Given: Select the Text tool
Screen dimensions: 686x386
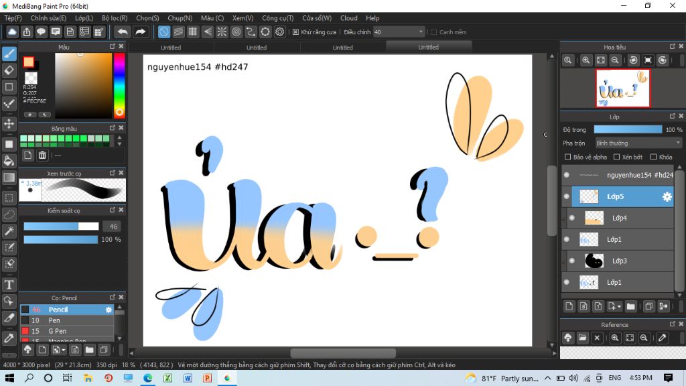Looking at the screenshot, I should click(9, 285).
